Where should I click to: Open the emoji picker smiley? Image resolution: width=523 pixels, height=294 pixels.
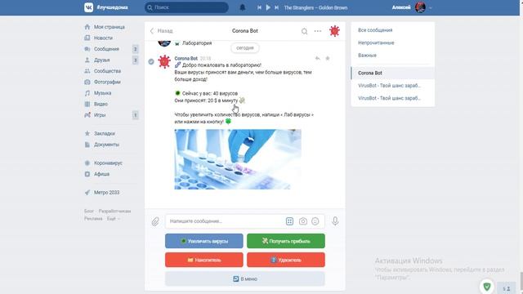315,221
